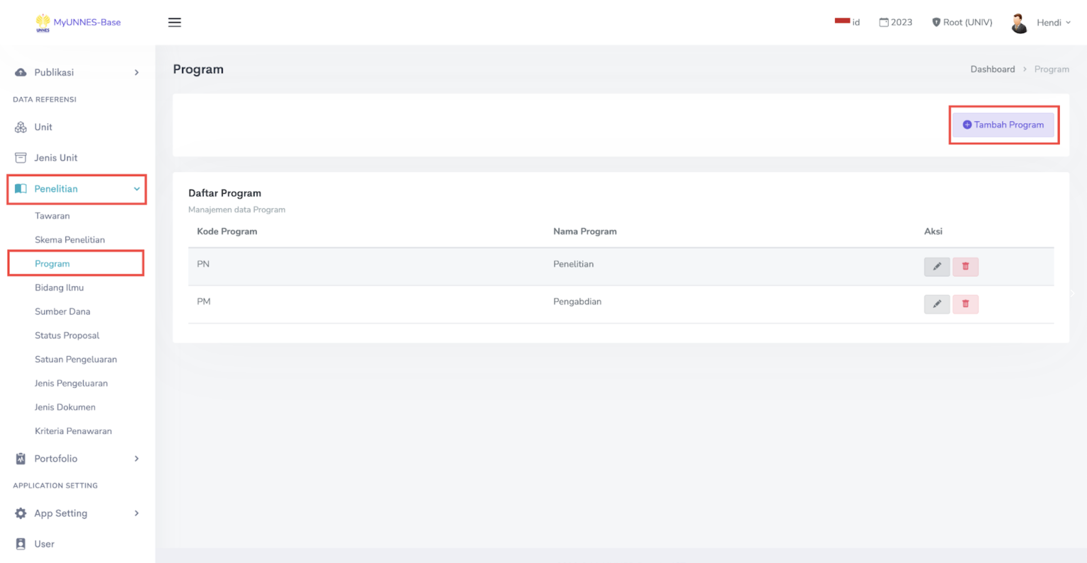Click the hamburger menu icon
1087x563 pixels.
pos(174,22)
